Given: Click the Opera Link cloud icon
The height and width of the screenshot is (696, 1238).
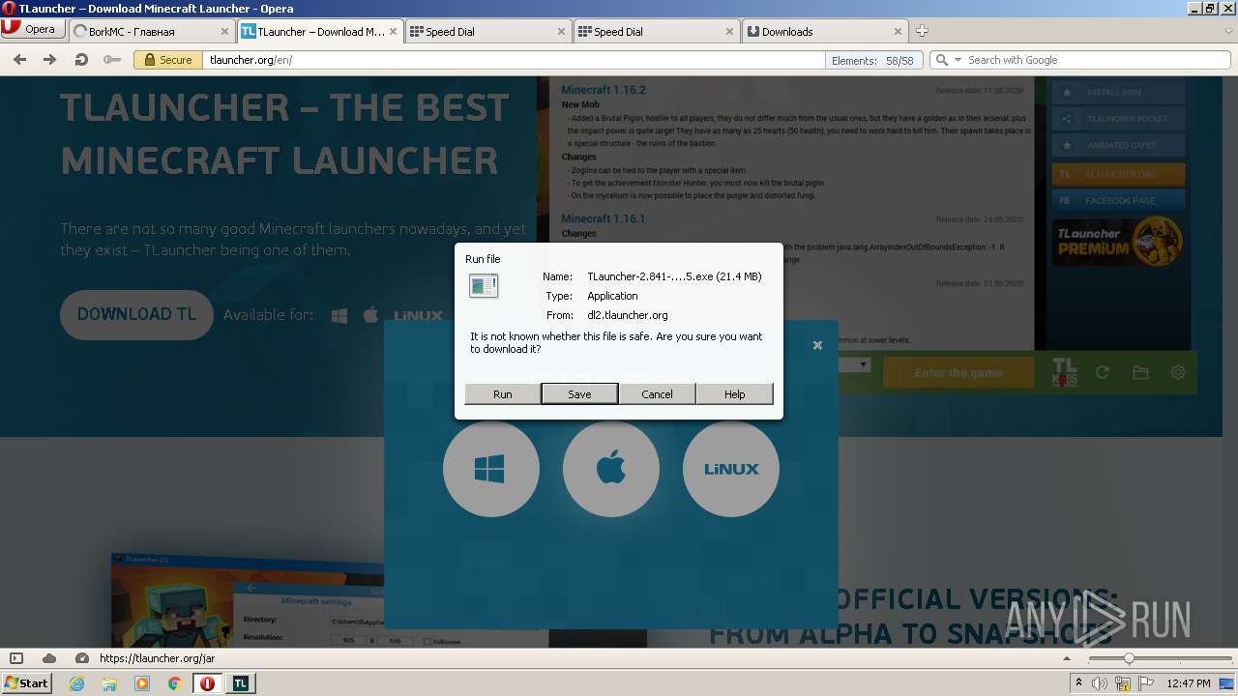Looking at the screenshot, I should [49, 658].
